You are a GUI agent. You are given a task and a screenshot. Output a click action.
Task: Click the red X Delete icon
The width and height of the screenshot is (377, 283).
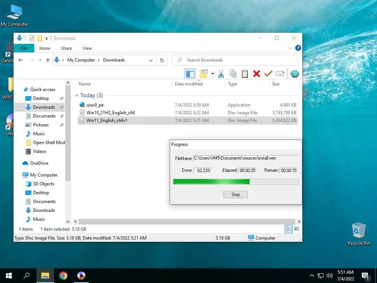click(x=257, y=74)
